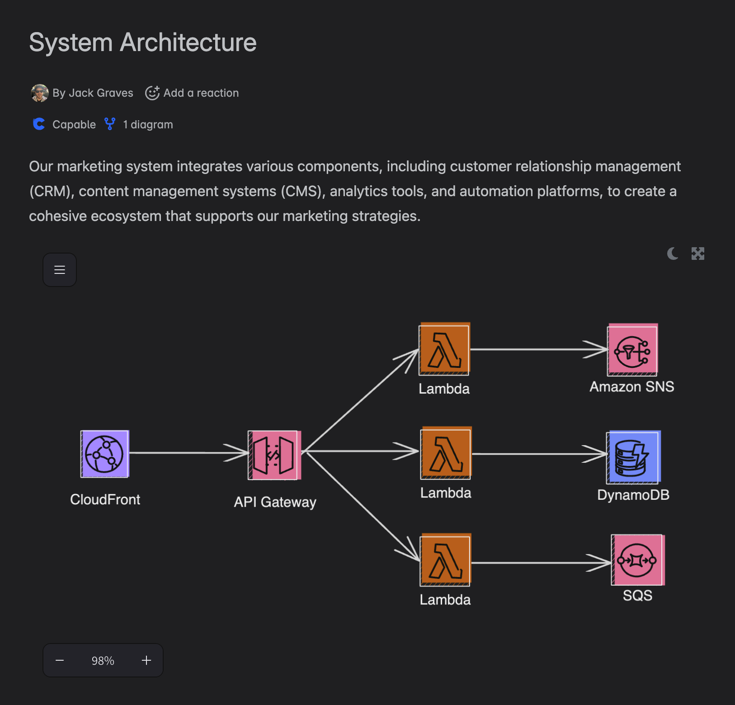Click the Lambda icon connected to SQS

pyautogui.click(x=446, y=560)
